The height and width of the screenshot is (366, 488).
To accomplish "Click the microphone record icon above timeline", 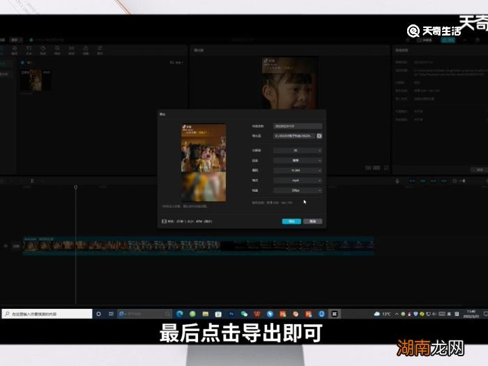I will point(397,181).
